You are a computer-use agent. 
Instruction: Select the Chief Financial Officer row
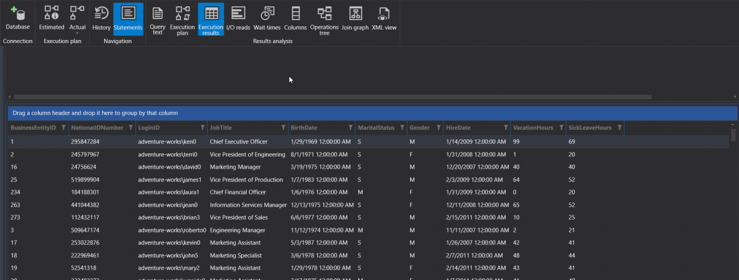point(238,192)
